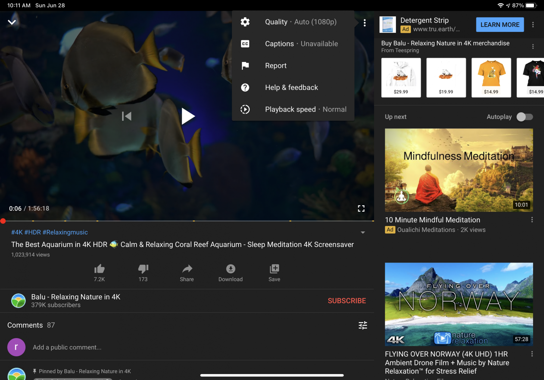Open the Detergent Strip ad thumbnail
This screenshot has width=544, height=380.
387,24
